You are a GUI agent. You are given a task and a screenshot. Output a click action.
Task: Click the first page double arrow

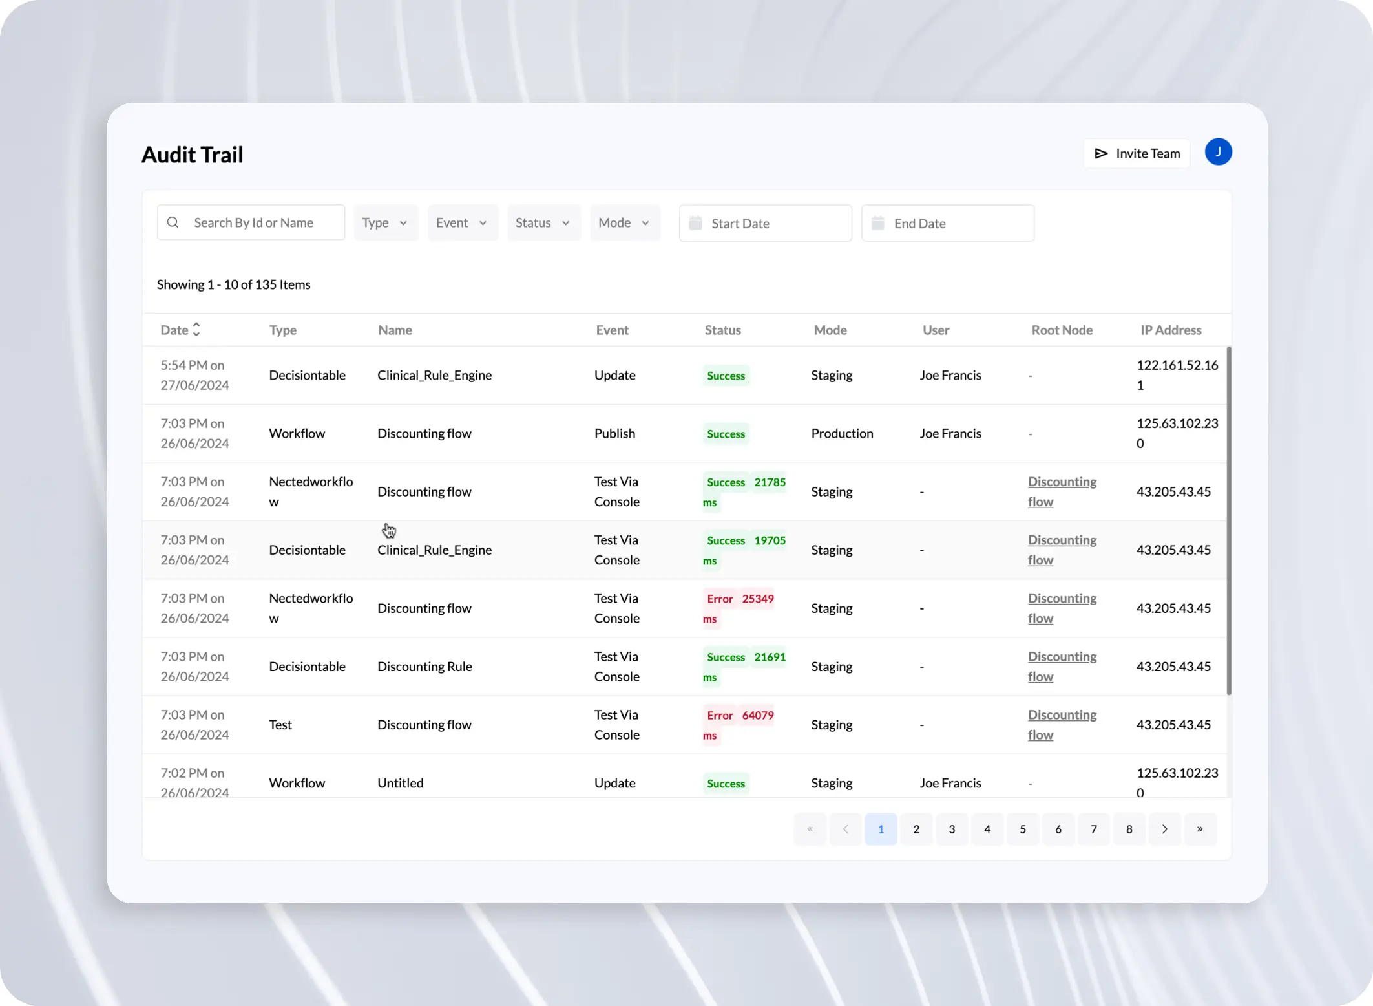(810, 829)
